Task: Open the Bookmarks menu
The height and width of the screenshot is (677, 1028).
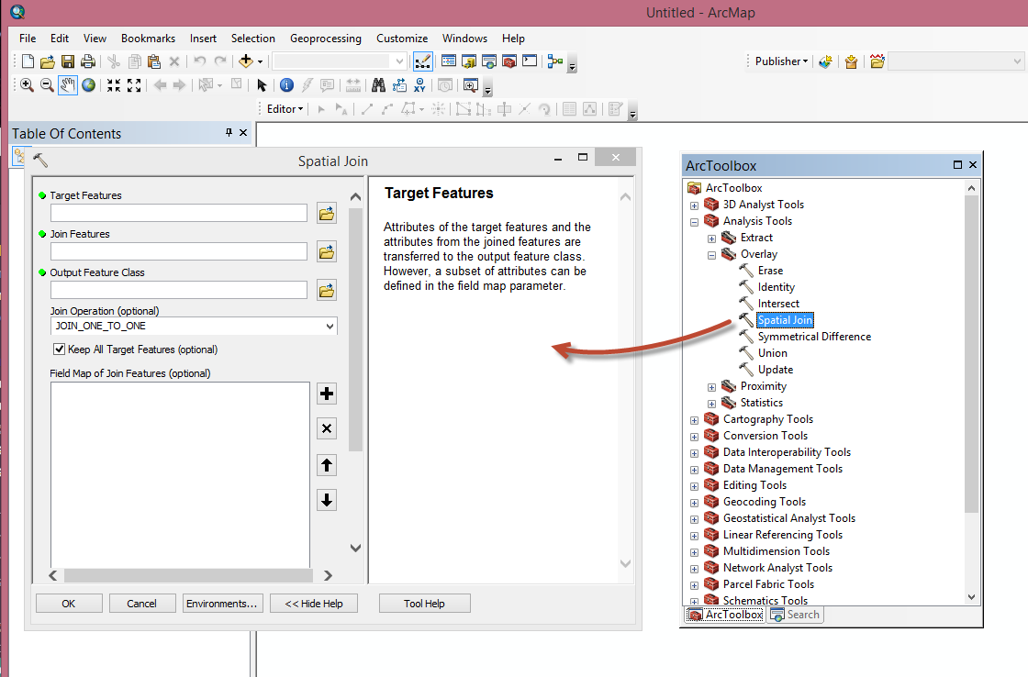Action: (x=148, y=39)
